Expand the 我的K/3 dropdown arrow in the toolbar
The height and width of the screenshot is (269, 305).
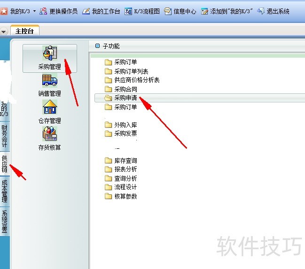coord(34,11)
